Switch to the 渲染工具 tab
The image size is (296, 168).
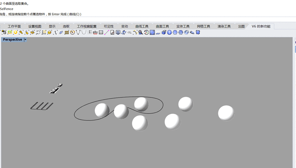pyautogui.click(x=224, y=26)
